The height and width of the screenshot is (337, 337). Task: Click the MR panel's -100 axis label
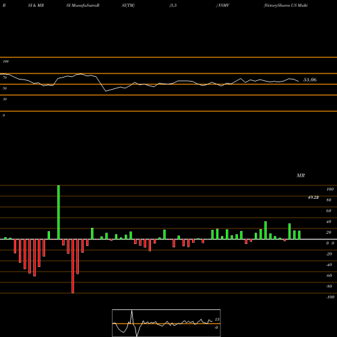[330, 297]
